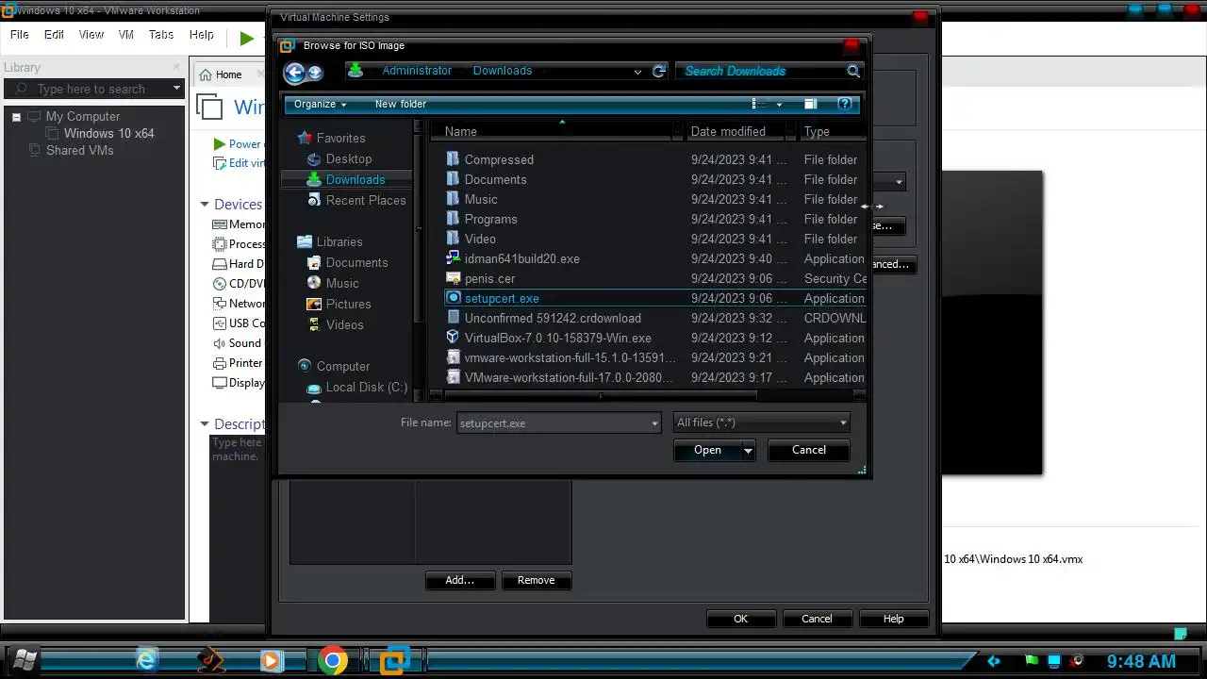Click the Recent Places icon in sidebar
Viewport: 1207px width, 679px height.
(315, 200)
